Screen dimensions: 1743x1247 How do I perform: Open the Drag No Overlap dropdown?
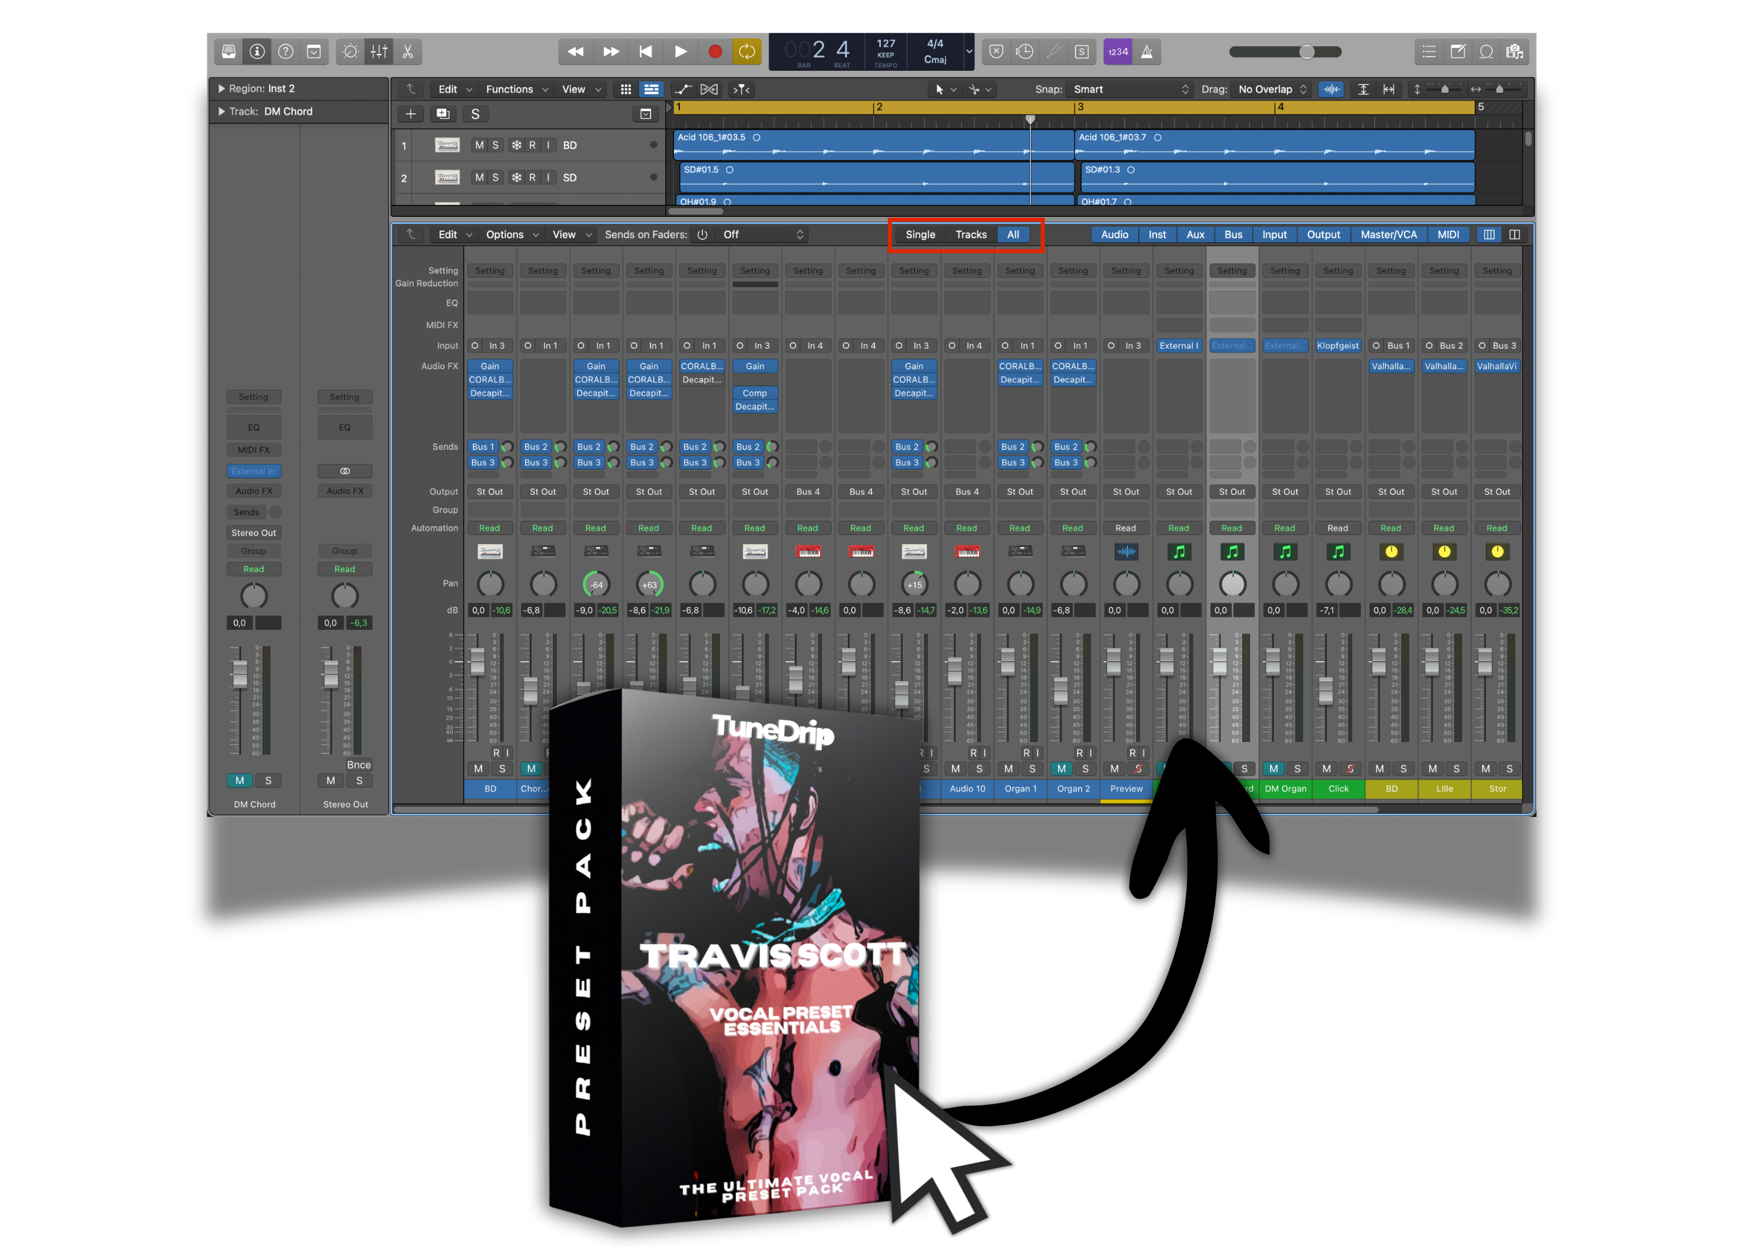coord(1272,89)
